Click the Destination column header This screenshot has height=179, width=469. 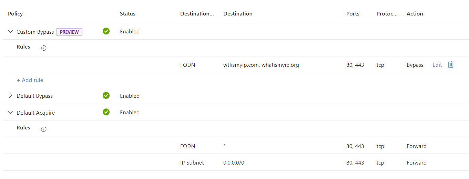238,14
